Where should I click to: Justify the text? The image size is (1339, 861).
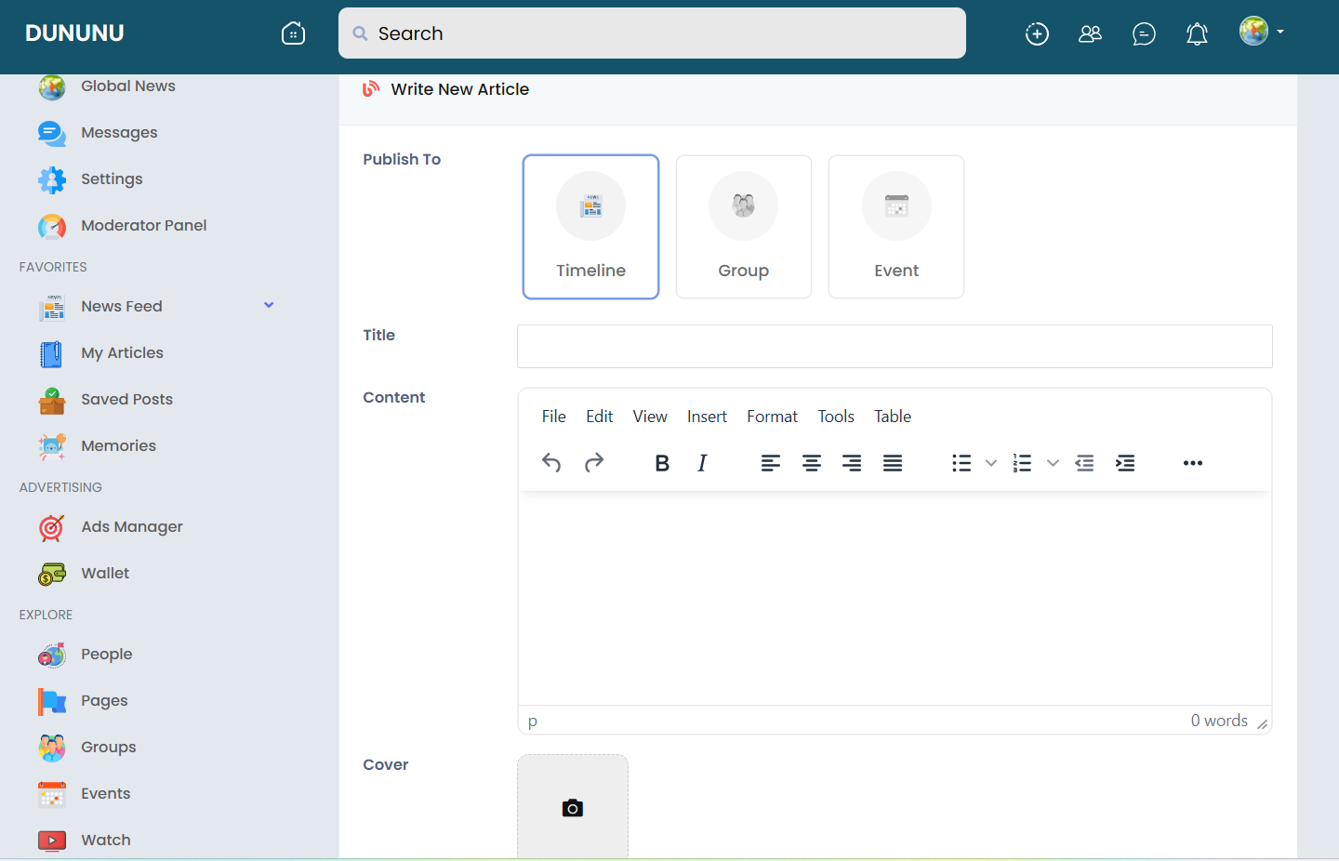click(x=893, y=463)
